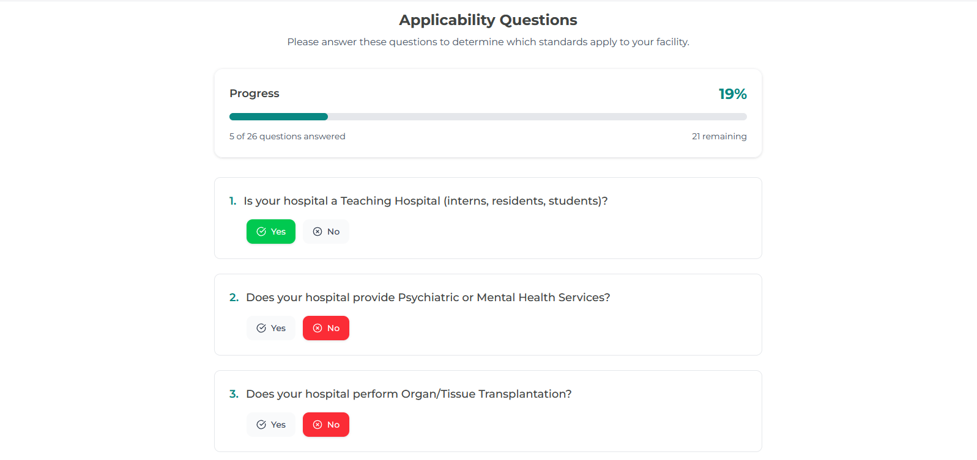Click the '21 remaining' label
The height and width of the screenshot is (460, 977).
tap(719, 136)
